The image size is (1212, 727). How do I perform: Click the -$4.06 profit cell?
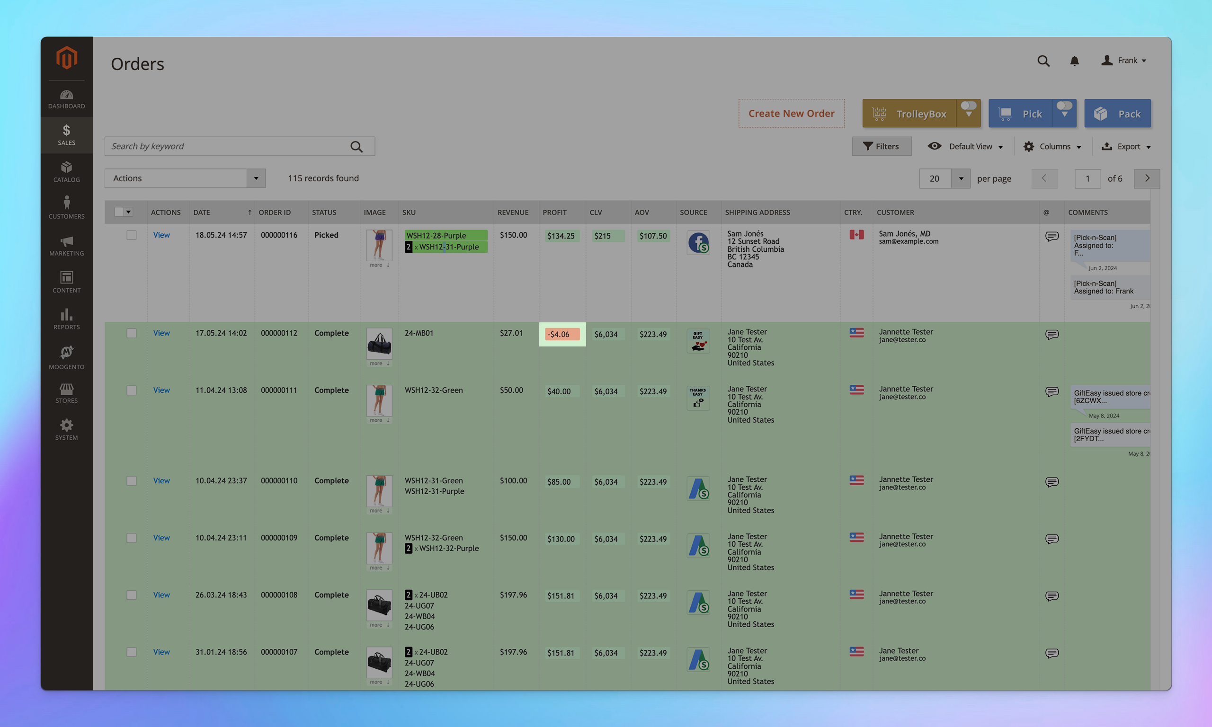pyautogui.click(x=562, y=334)
